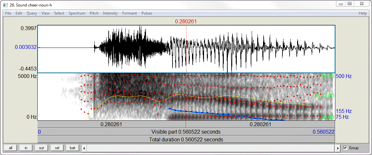
Task: Click the blue 0.003032 amplitude value
Action: pyautogui.click(x=26, y=47)
